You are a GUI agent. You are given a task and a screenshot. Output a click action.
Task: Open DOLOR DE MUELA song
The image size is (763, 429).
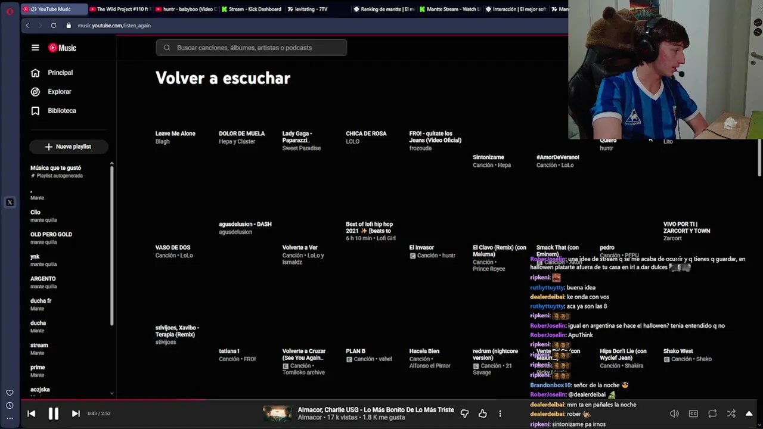click(x=241, y=133)
